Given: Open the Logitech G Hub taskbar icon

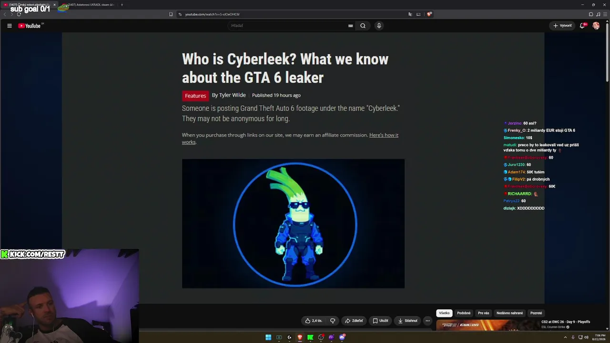Looking at the screenshot, I should point(289,337).
